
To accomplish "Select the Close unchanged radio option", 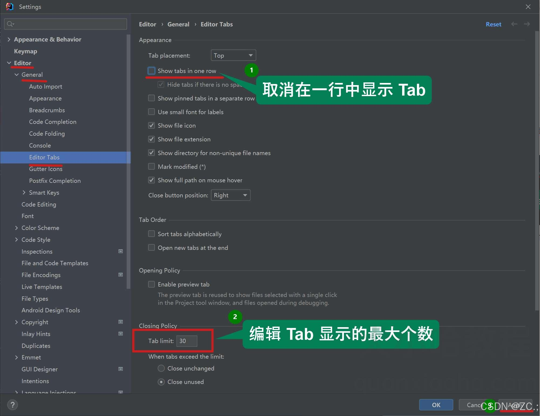I will tap(161, 368).
